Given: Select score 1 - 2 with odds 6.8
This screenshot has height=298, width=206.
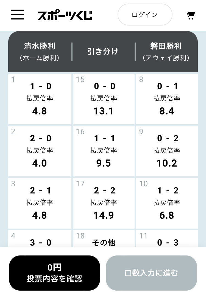Looking at the screenshot, I should coord(167,203).
